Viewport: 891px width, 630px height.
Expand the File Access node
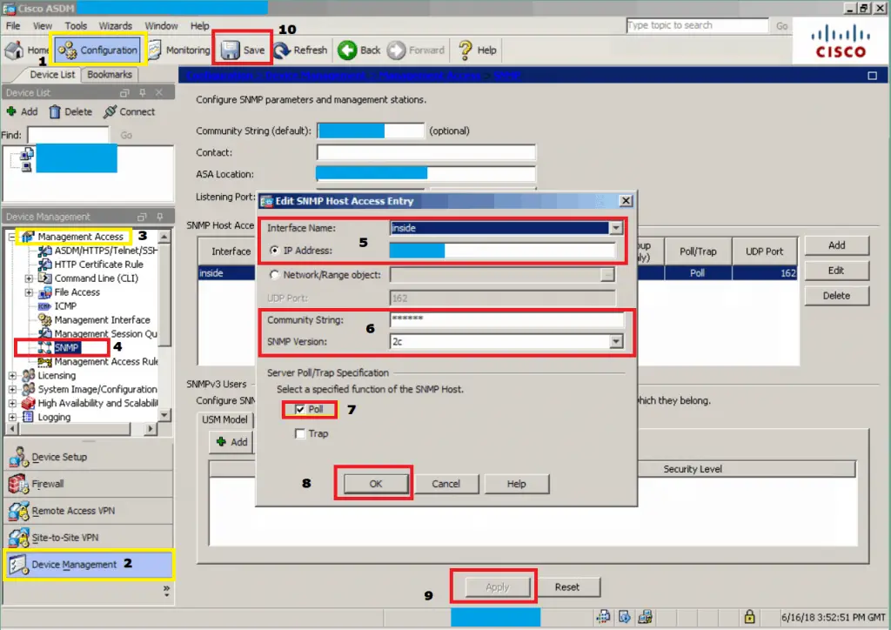click(x=29, y=292)
